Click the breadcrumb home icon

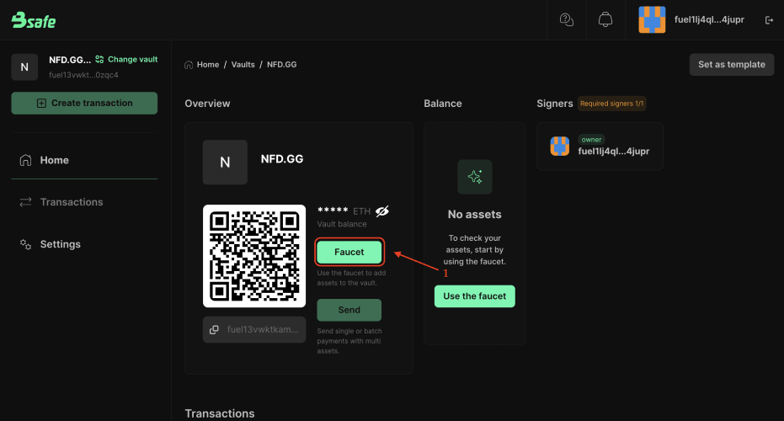click(189, 65)
